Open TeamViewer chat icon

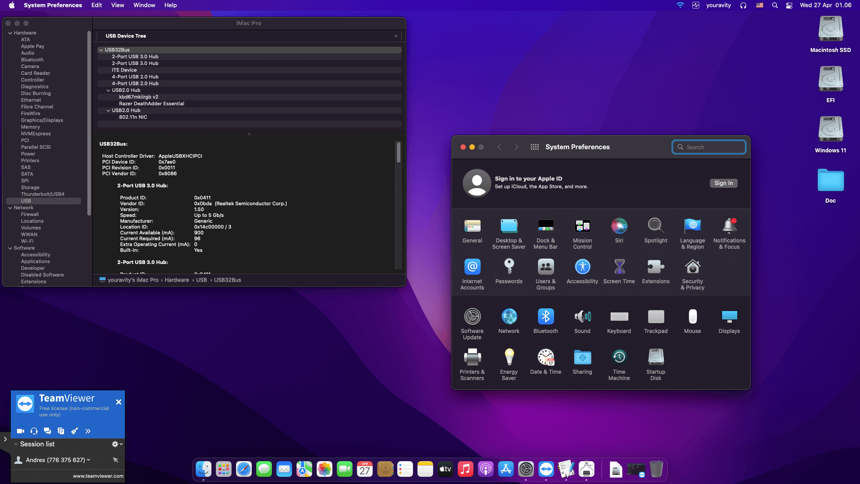pos(47,431)
